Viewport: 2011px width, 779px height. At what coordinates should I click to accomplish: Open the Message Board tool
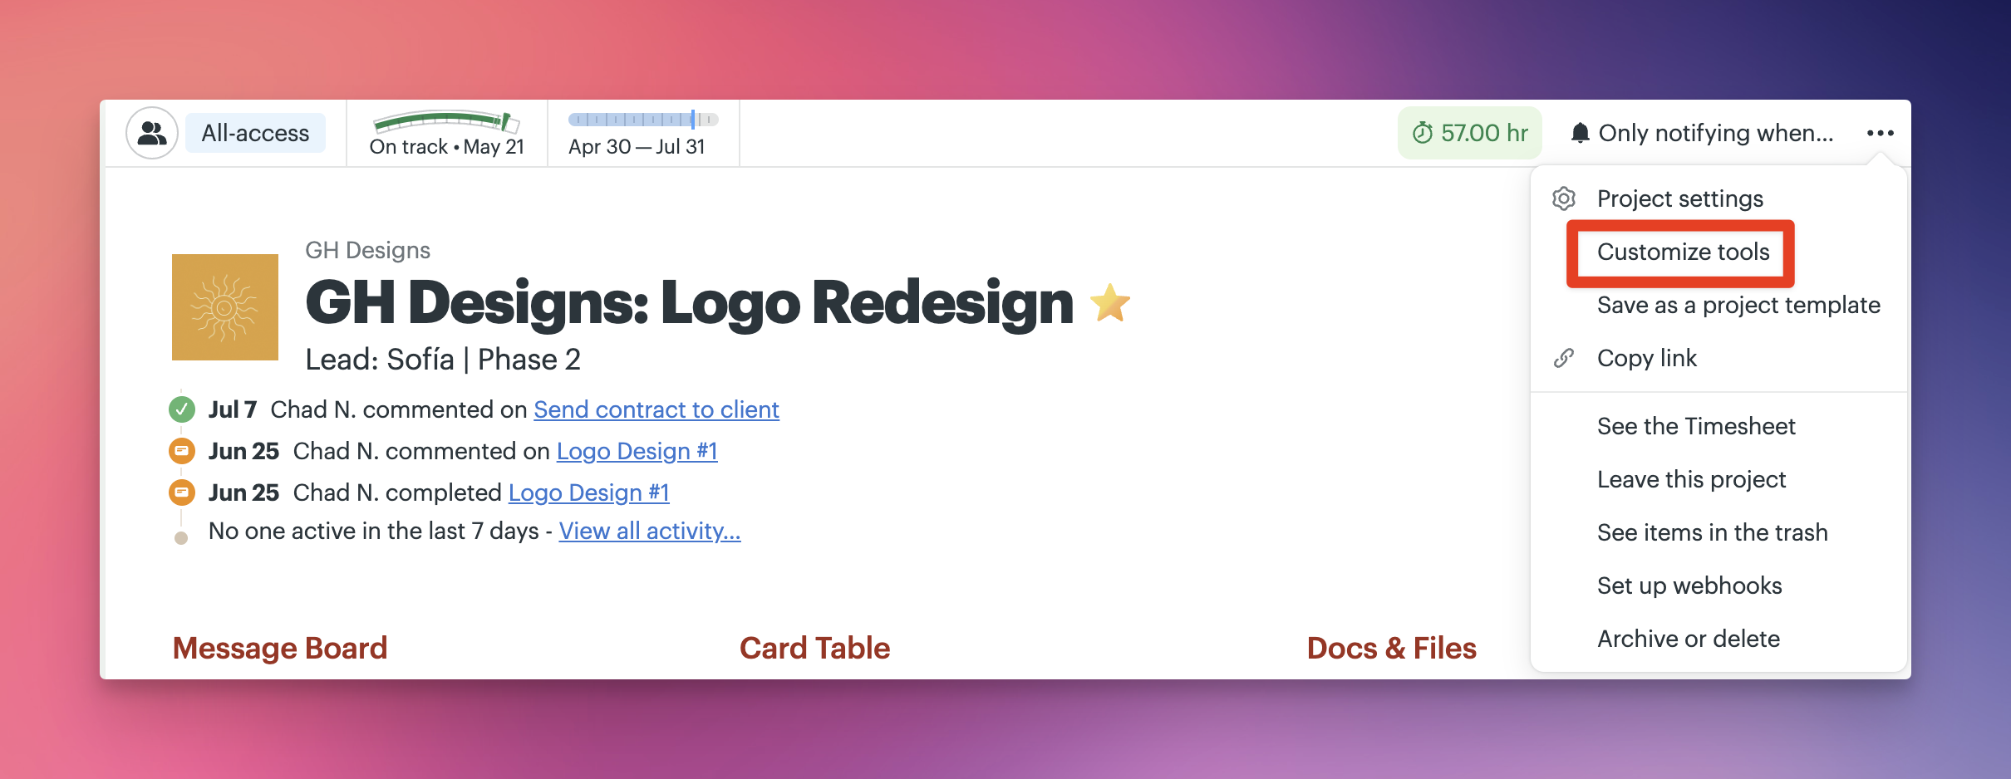click(280, 648)
